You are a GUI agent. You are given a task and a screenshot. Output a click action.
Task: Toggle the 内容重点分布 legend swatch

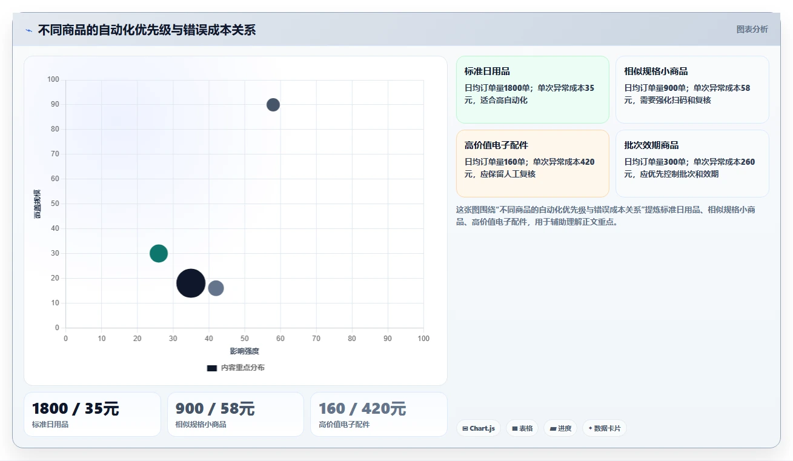point(212,368)
